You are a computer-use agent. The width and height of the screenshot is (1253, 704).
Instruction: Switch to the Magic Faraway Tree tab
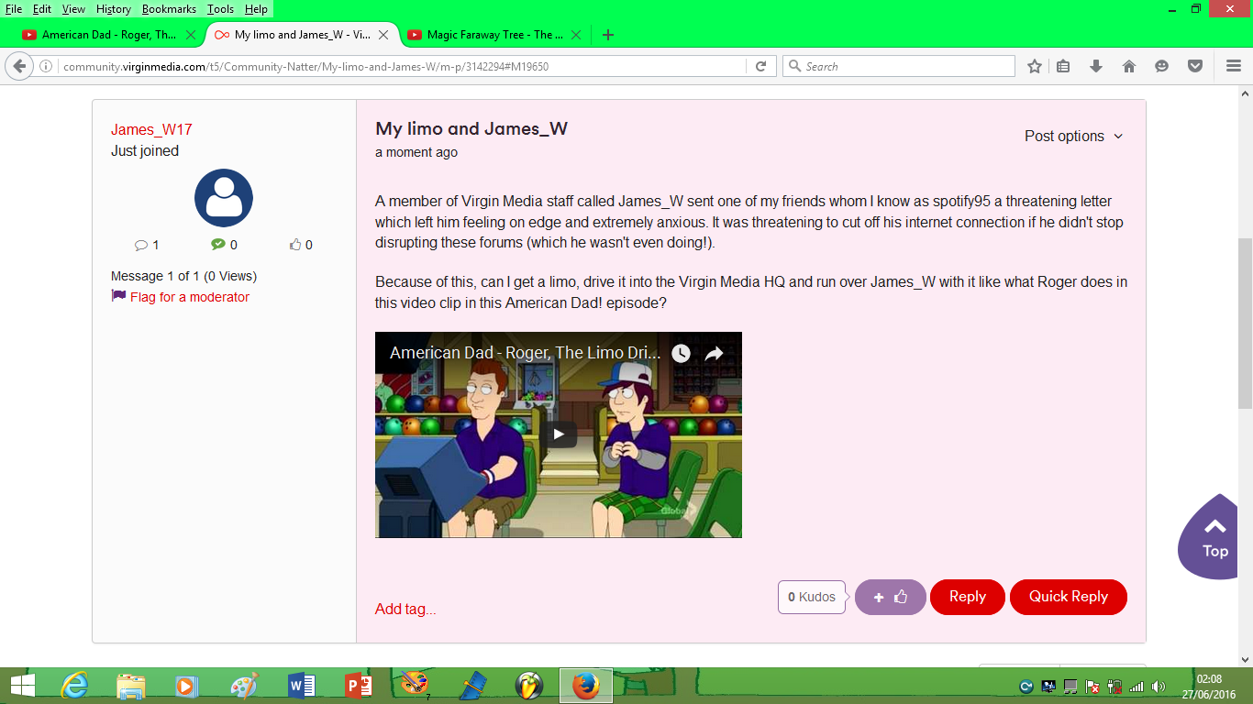click(x=493, y=35)
